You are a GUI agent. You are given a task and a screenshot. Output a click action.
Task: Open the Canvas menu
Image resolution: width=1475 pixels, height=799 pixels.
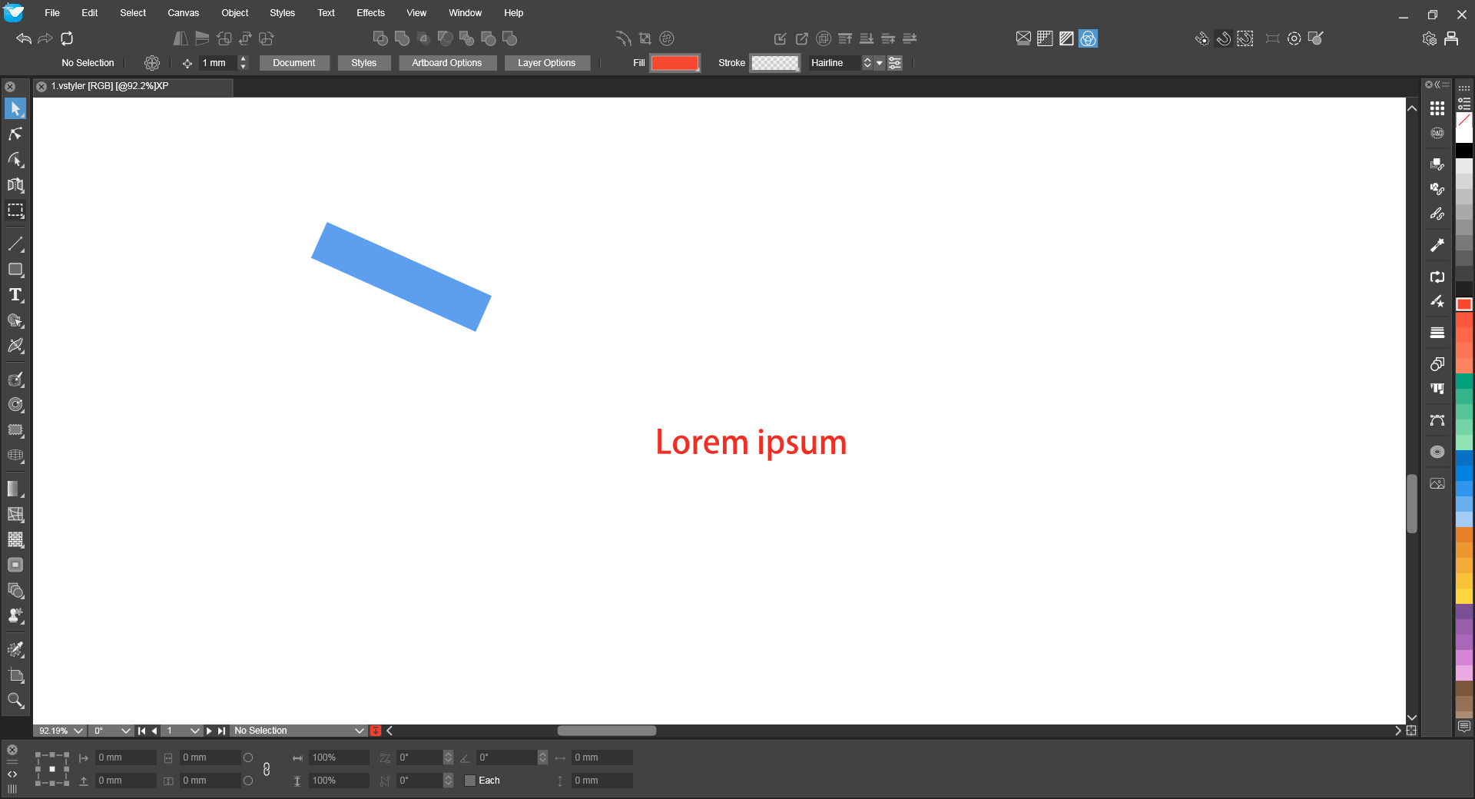[183, 13]
